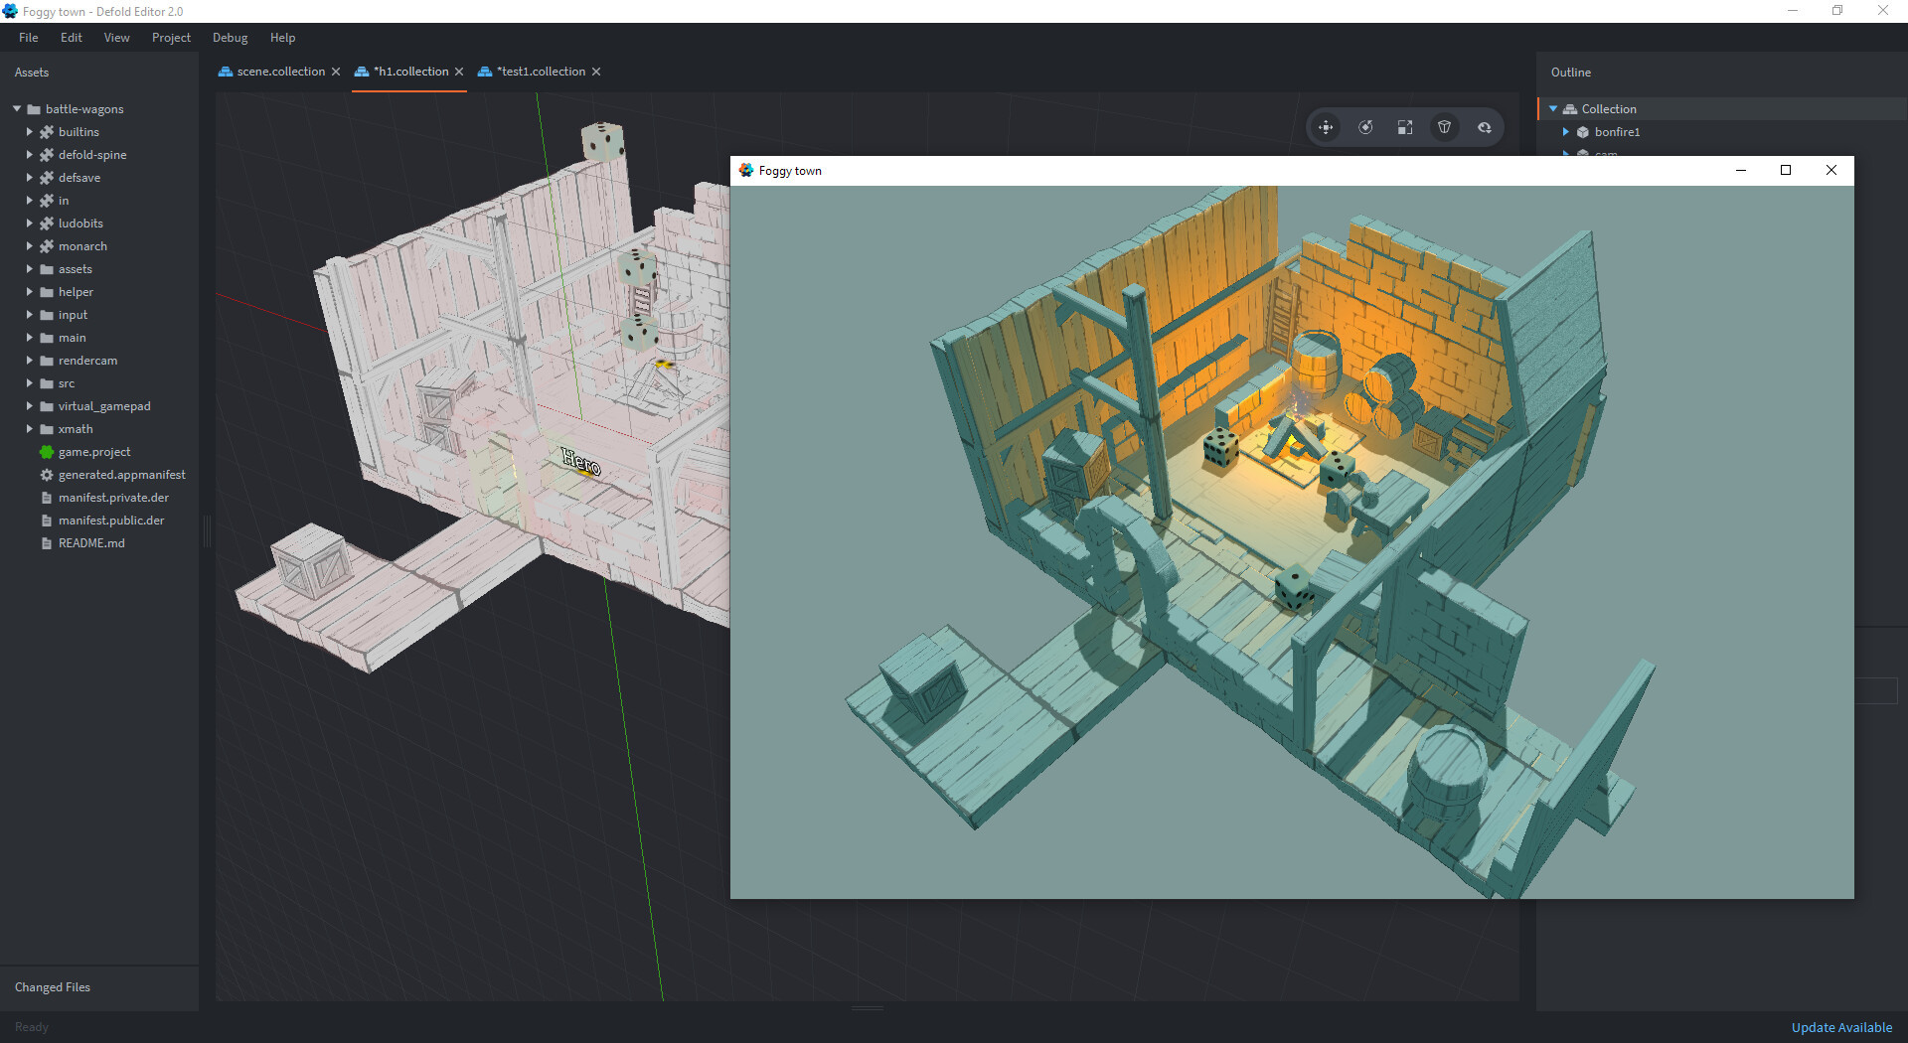Select the Rotate tool in the viewport toolbar
Viewport: 1908px width, 1043px height.
[1365, 127]
